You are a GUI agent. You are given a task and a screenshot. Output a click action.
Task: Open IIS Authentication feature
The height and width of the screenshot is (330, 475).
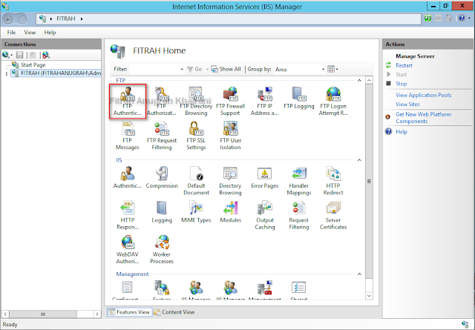coord(127,178)
